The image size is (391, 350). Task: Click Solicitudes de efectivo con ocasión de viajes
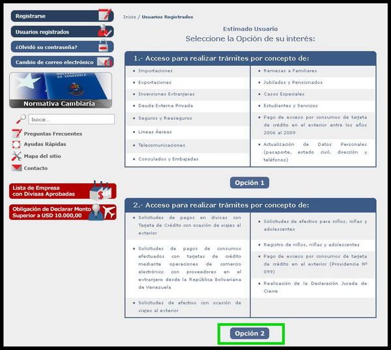pyautogui.click(x=190, y=306)
